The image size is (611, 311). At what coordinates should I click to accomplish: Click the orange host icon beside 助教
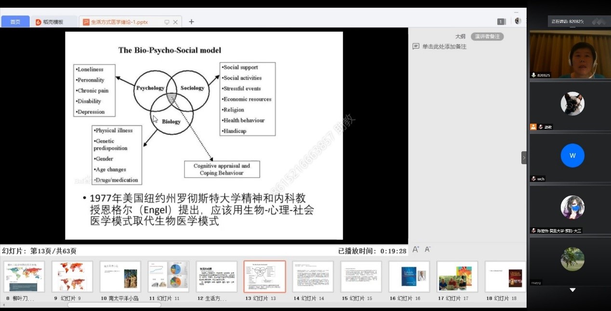click(533, 127)
